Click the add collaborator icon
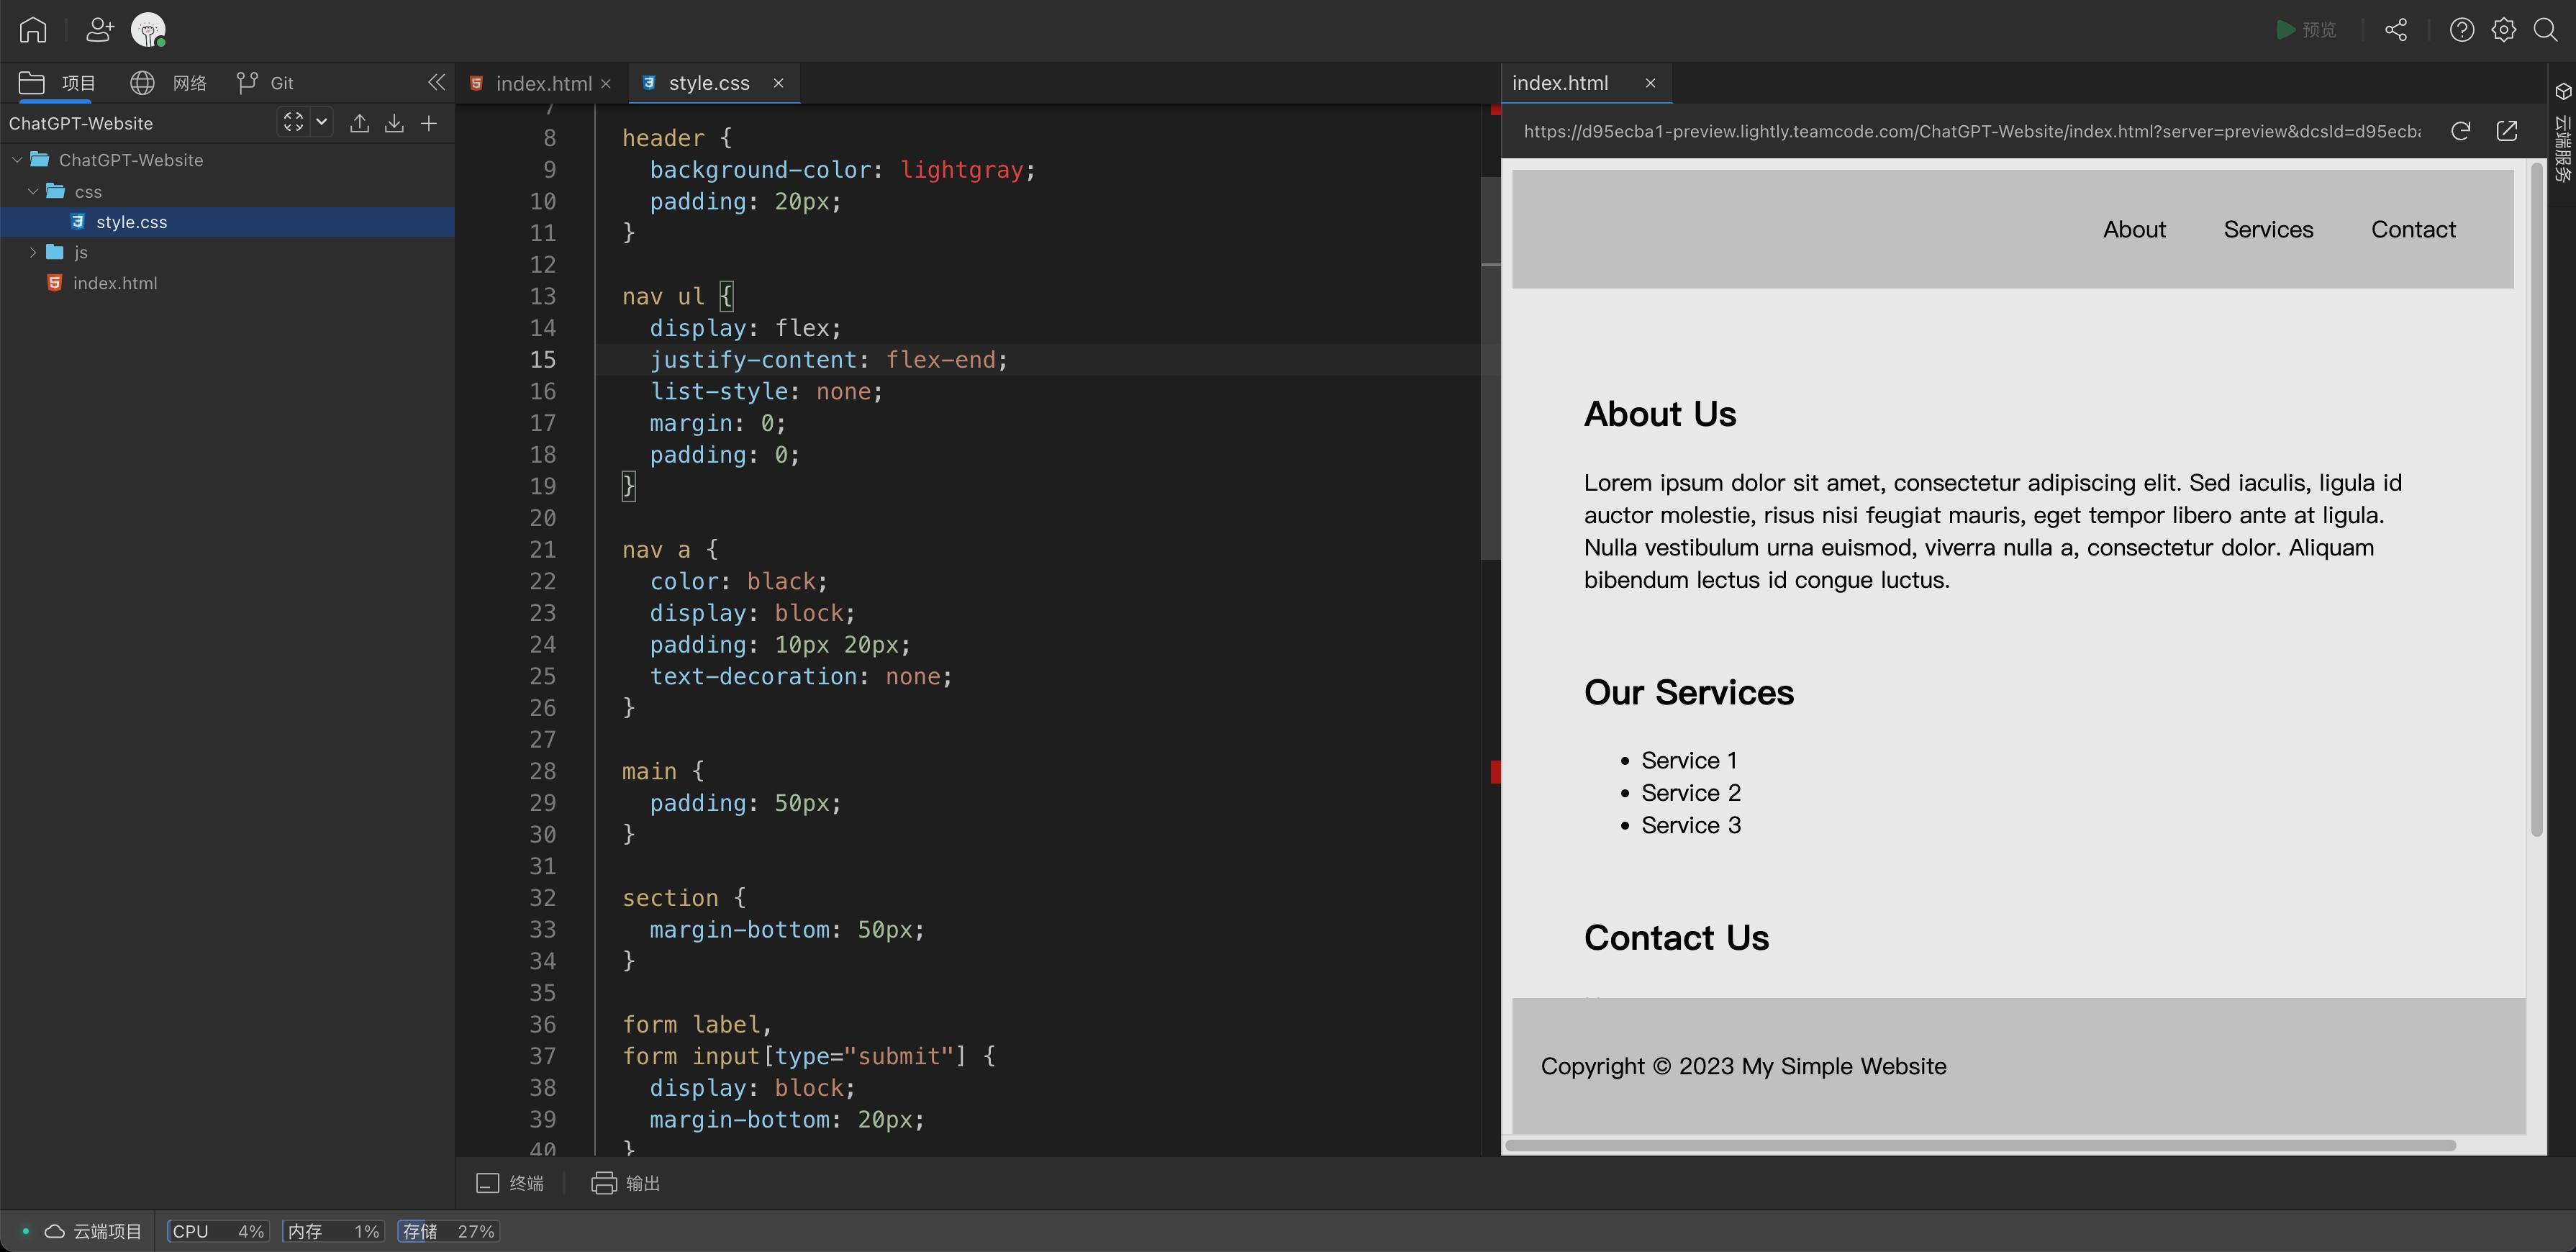The image size is (2576, 1252). click(99, 30)
